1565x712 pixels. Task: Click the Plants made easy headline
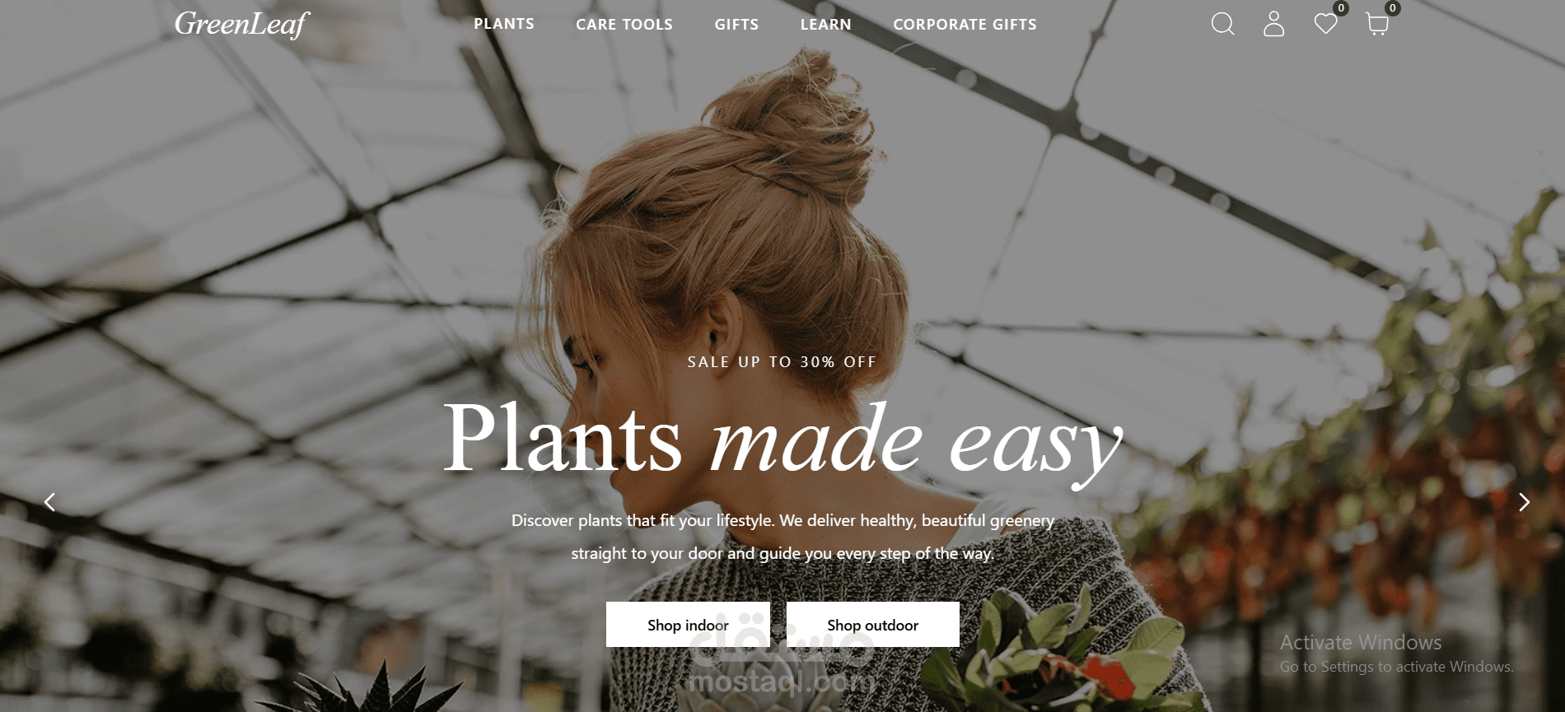tap(782, 440)
